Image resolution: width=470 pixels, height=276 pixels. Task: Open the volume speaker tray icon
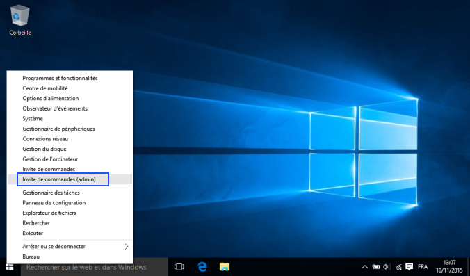[387, 267]
